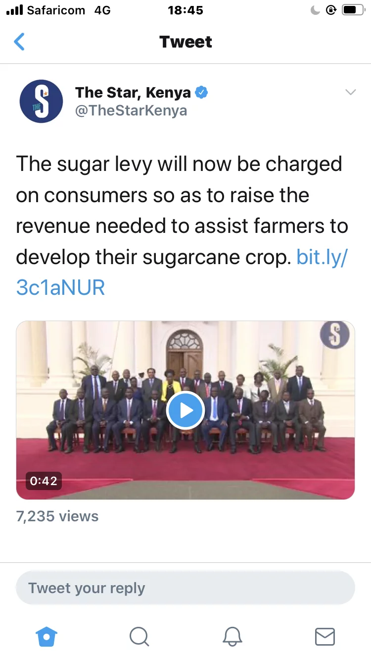Tap the battery indicator in status bar
Screen dimensions: 371x661
coord(353,10)
